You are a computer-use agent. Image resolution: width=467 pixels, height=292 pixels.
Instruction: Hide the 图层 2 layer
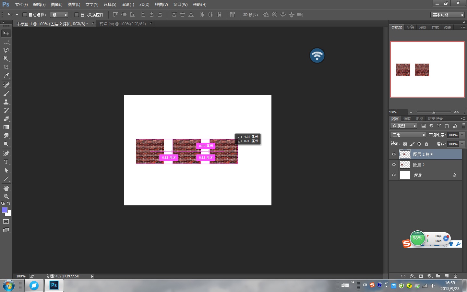click(393, 164)
